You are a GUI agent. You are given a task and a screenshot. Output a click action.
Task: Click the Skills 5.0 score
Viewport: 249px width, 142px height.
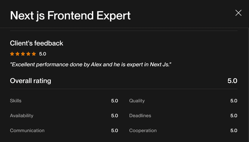(x=114, y=101)
